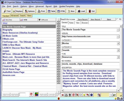Click the Last navigation button

52,95
